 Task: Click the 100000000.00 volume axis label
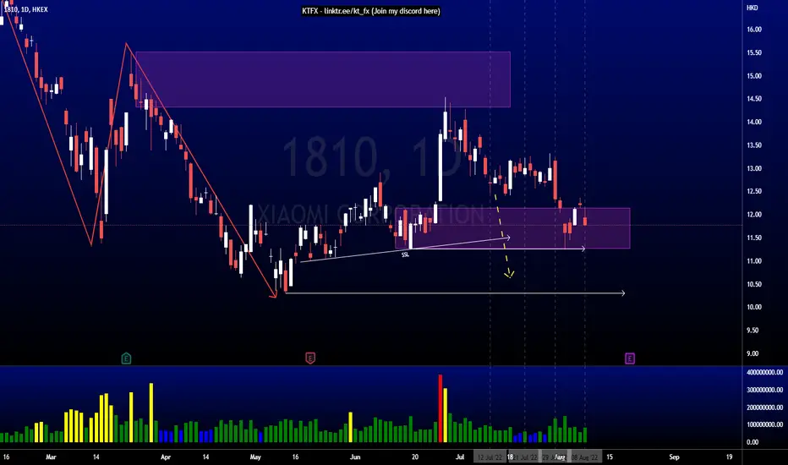click(765, 424)
